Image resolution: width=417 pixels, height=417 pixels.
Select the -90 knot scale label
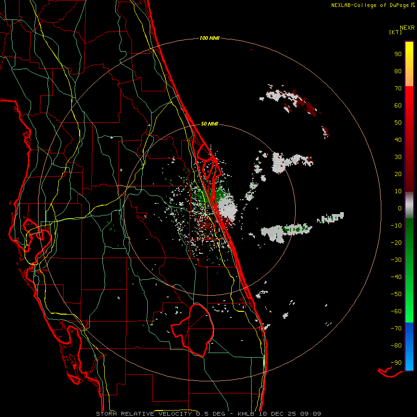point(396,363)
